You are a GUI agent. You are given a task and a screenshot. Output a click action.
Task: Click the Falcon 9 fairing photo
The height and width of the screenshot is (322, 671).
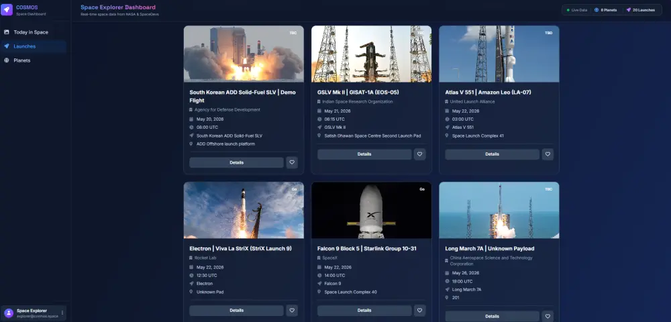coord(372,210)
